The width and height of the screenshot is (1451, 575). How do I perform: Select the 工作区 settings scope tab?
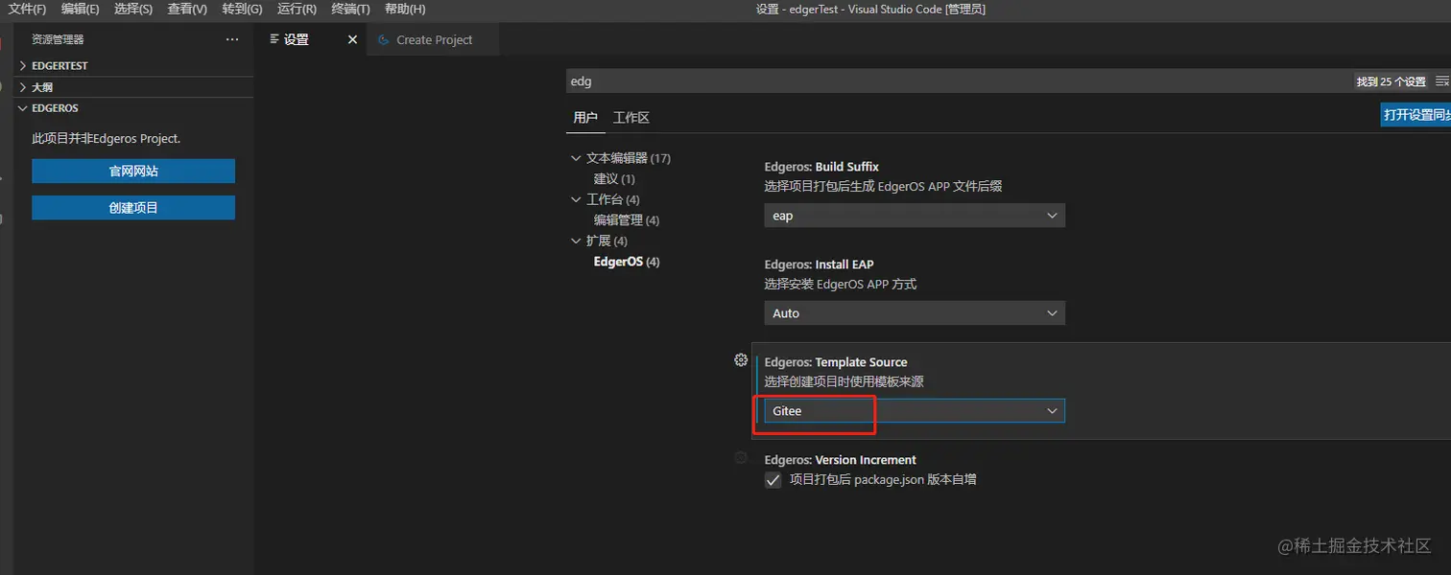coord(631,118)
